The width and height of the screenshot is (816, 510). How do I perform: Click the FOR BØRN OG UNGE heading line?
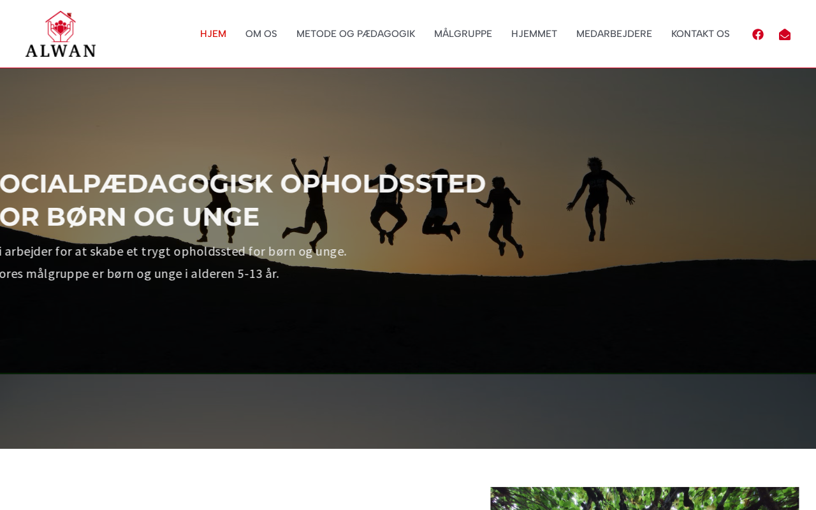pyautogui.click(x=129, y=217)
